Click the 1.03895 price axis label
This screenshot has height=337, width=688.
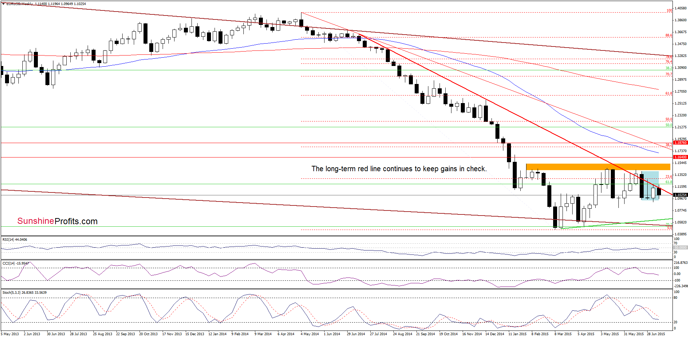point(680,234)
